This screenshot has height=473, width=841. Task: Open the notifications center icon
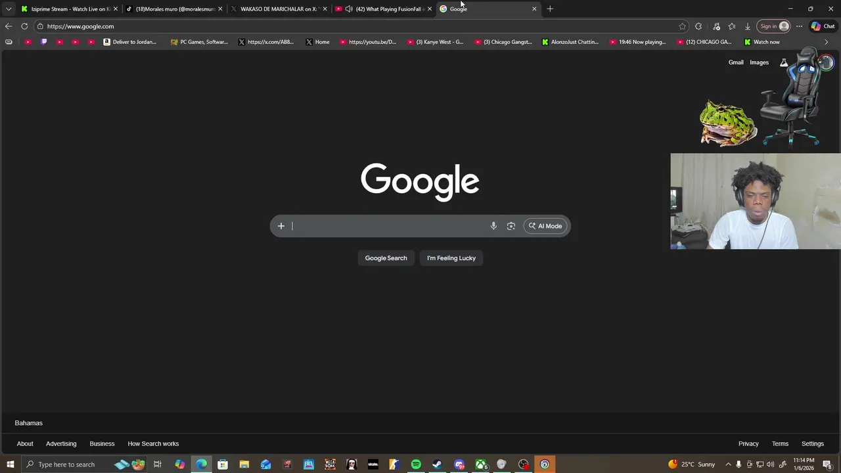(827, 464)
